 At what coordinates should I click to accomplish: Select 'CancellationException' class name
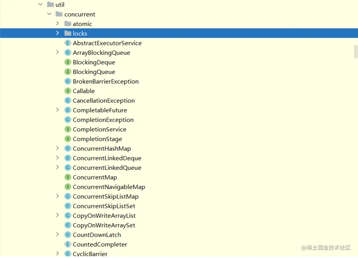click(x=104, y=101)
